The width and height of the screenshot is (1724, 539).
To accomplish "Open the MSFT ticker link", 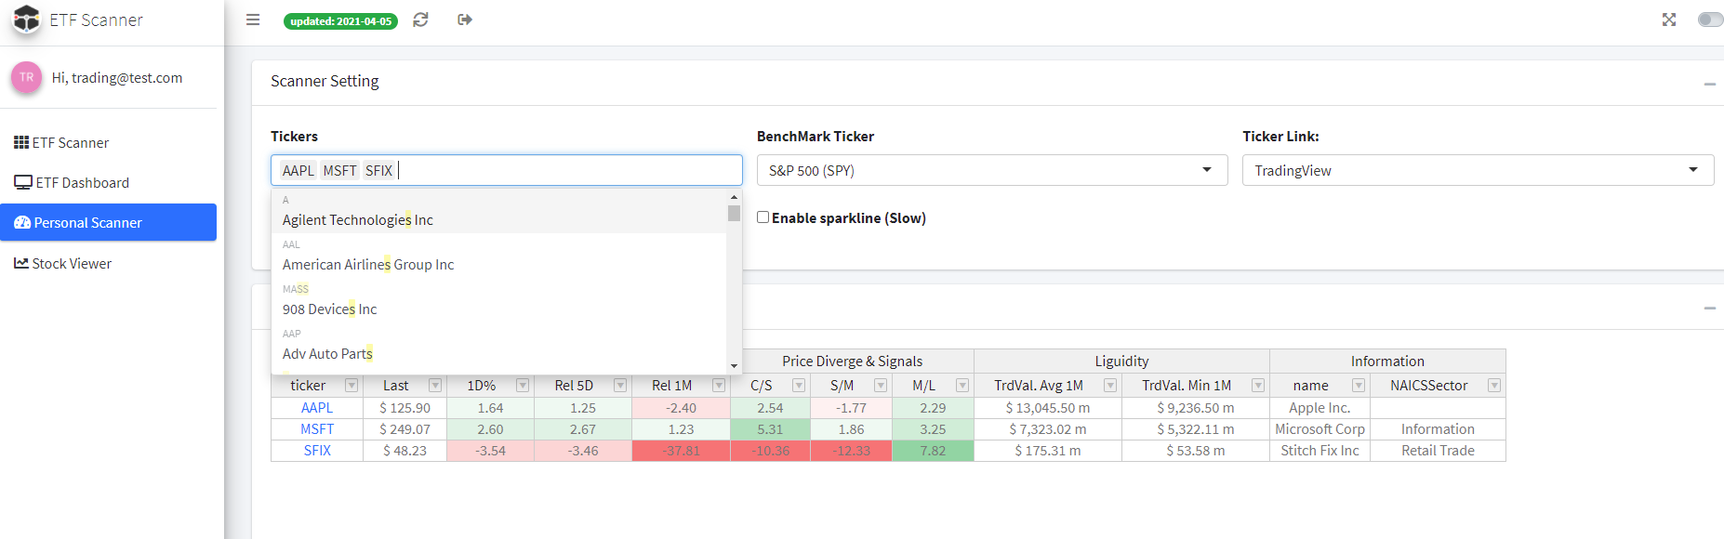I will point(317,428).
